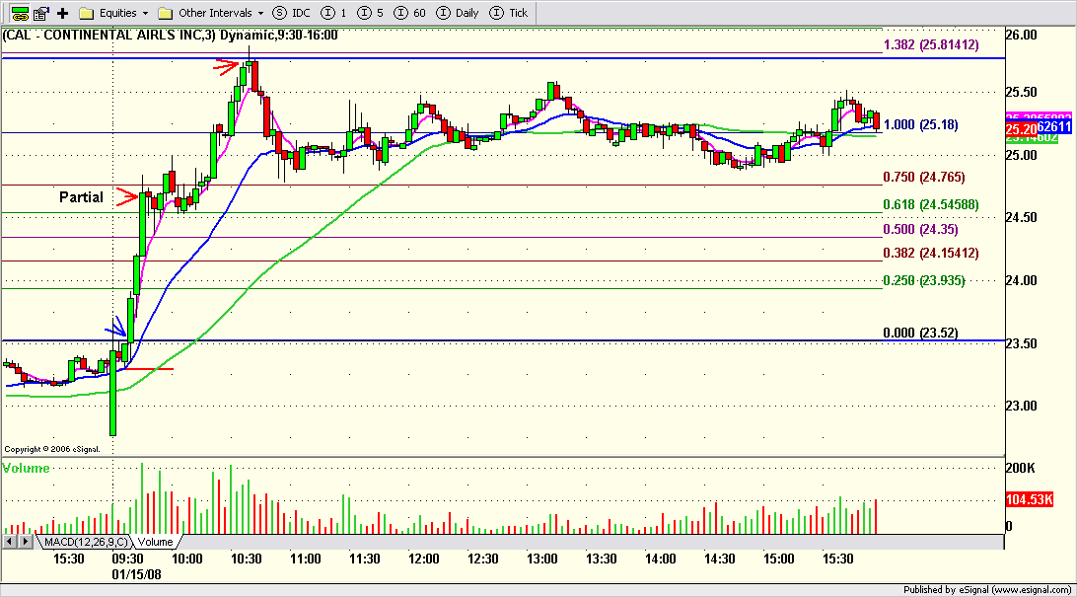Select the Volume study tab
The width and height of the screenshot is (1077, 597).
[155, 542]
